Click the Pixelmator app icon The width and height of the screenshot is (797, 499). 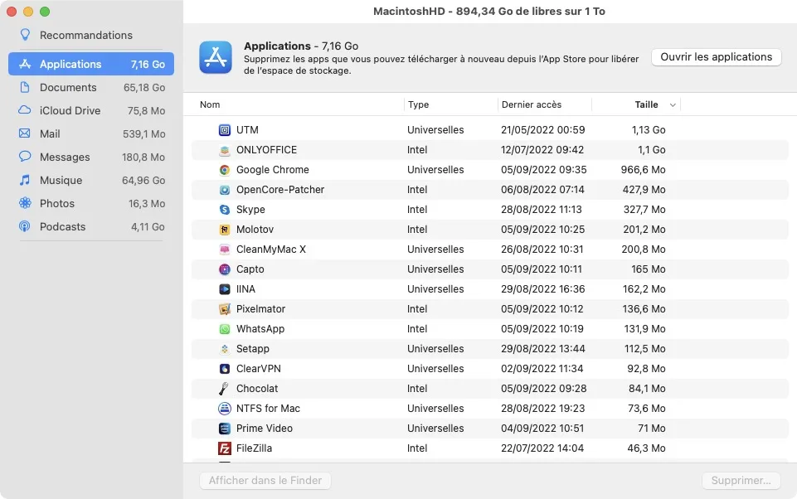[x=224, y=309]
